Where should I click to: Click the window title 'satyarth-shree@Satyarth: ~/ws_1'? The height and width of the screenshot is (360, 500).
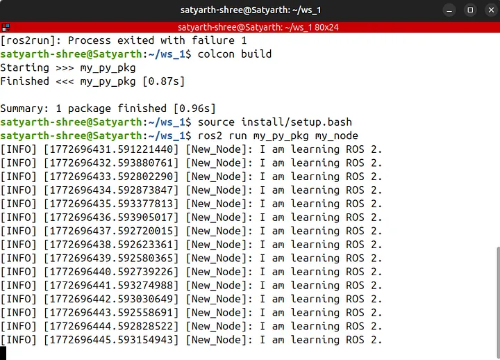tap(250, 10)
